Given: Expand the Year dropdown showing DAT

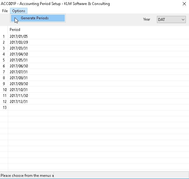Looking at the screenshot, I should (x=171, y=19).
